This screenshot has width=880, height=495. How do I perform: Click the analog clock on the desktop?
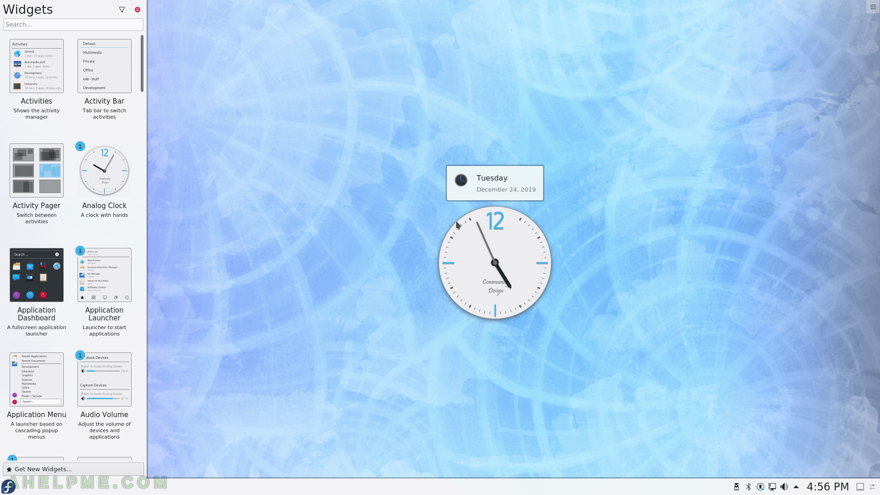click(495, 263)
